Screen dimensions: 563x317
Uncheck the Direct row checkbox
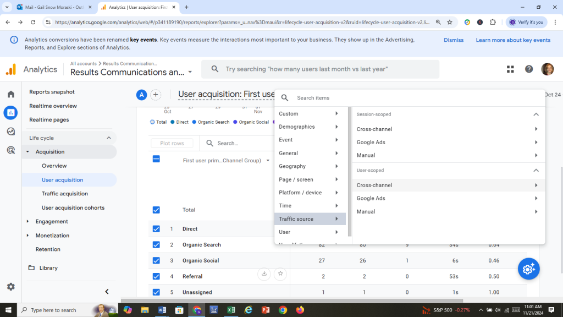156,228
